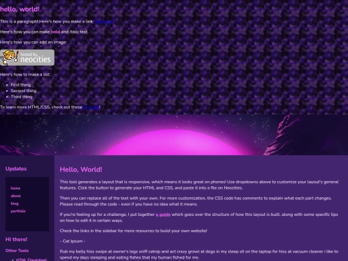The image size is (348, 261).
Task: Click the paragraph starting 'Then you can replace'
Action: click(x=196, y=201)
